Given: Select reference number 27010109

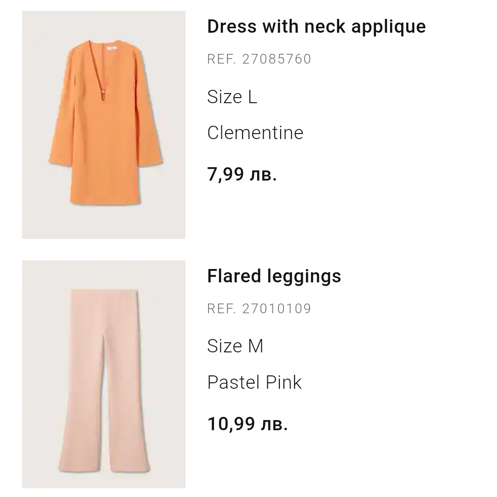Looking at the screenshot, I should [x=259, y=309].
